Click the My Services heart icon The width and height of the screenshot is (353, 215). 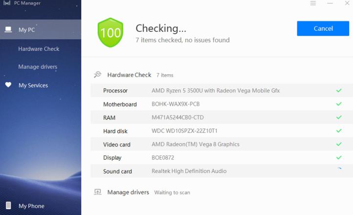pos(8,85)
